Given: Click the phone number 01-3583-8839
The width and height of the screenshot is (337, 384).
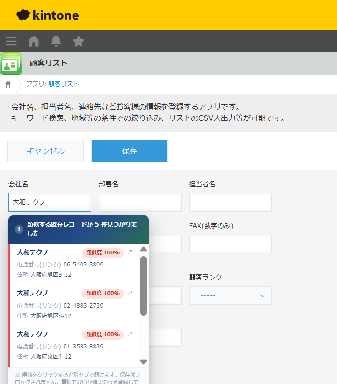Looking at the screenshot, I should tap(83, 346).
